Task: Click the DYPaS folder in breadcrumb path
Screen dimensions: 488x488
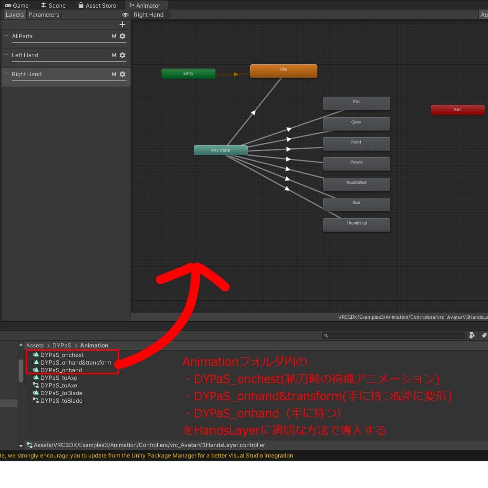Action: click(61, 346)
